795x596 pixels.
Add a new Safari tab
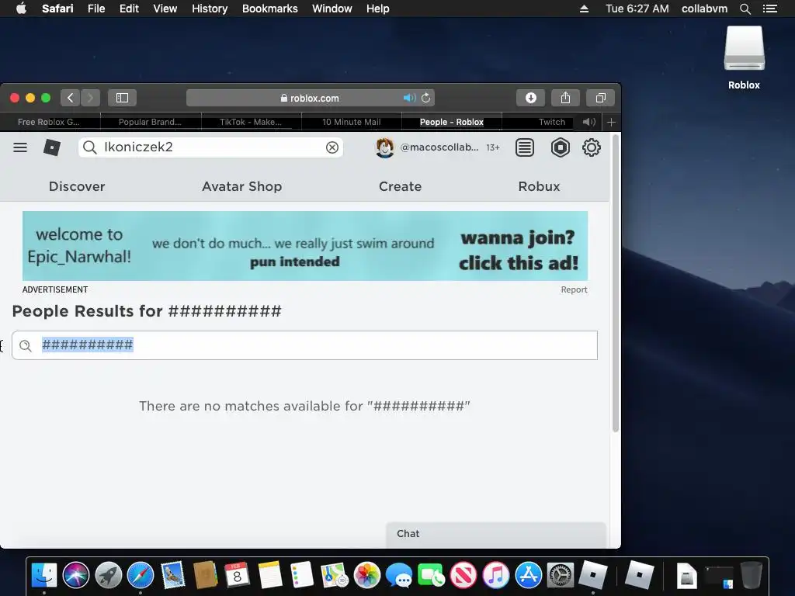tap(611, 122)
